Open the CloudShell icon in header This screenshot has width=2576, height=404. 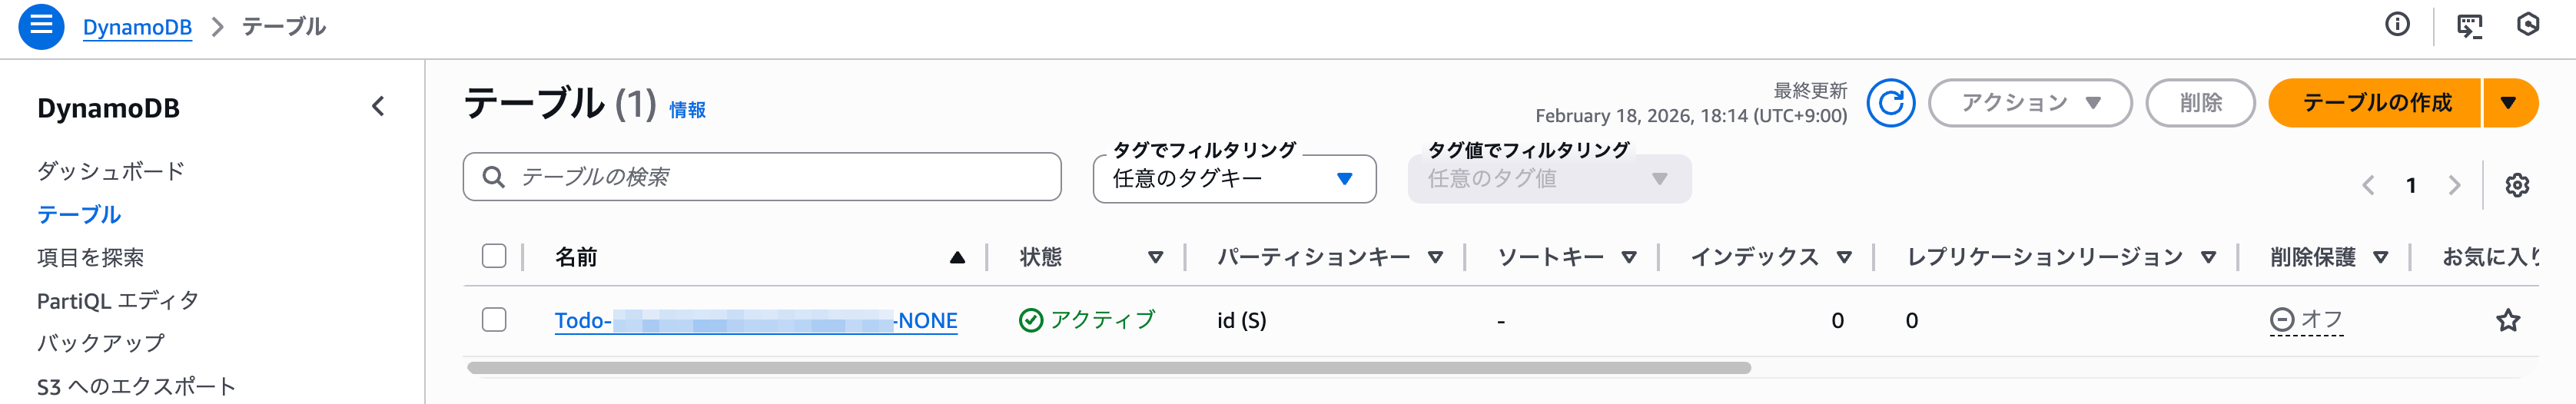click(x=2469, y=26)
